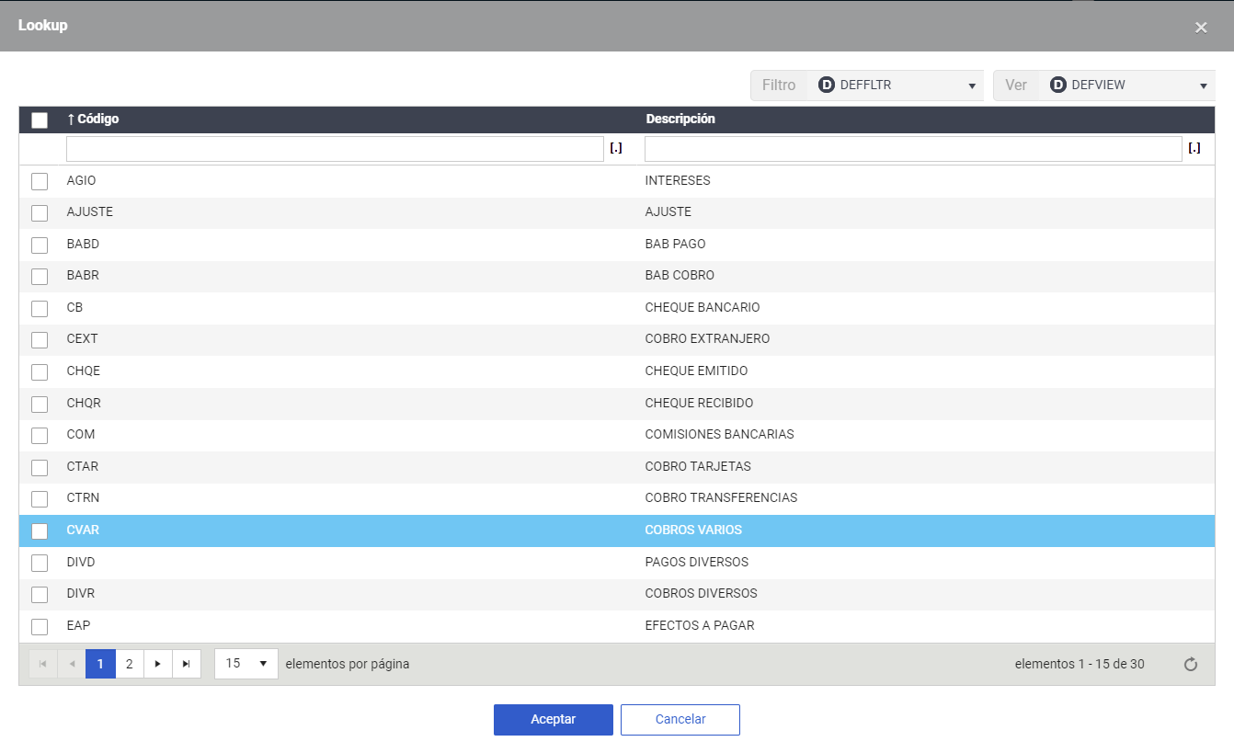Go to the next page arrow
Image resolution: width=1234 pixels, height=753 pixels.
coord(158,664)
